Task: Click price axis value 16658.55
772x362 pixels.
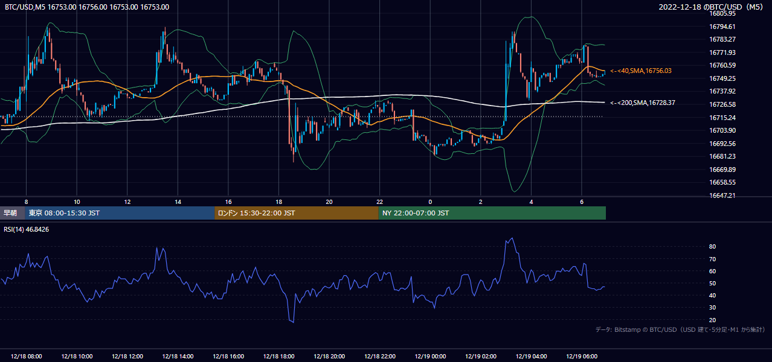Action: pos(722,182)
